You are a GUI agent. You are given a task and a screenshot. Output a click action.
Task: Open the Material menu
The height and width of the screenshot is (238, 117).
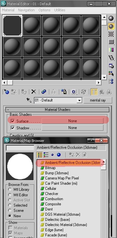(8, 10)
